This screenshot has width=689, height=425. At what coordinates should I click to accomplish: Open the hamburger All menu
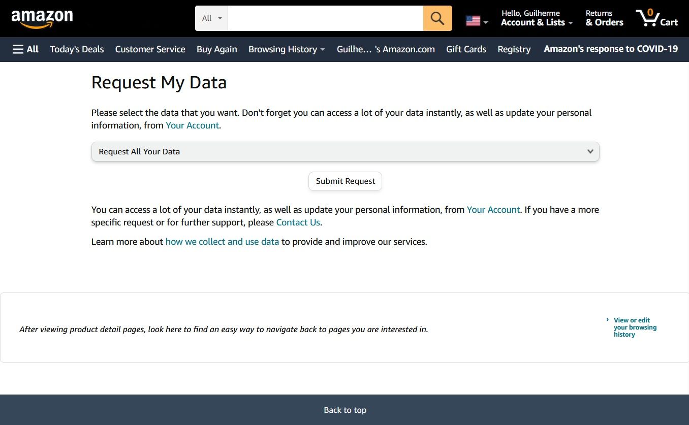[25, 49]
